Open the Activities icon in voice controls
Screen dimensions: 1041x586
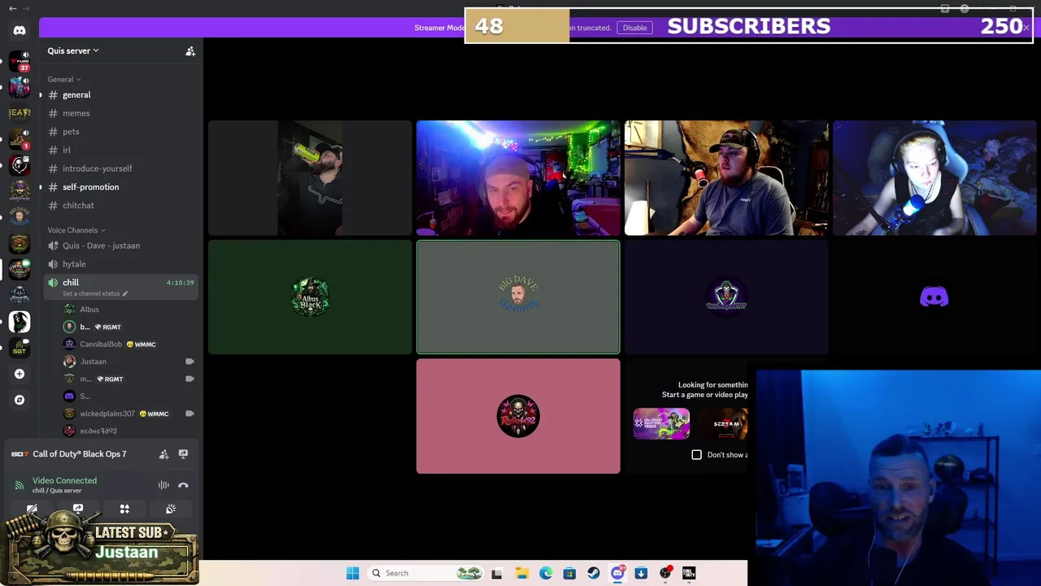[124, 509]
